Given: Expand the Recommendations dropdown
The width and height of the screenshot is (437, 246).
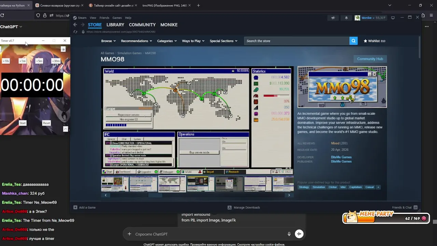Looking at the screenshot, I should tap(137, 41).
